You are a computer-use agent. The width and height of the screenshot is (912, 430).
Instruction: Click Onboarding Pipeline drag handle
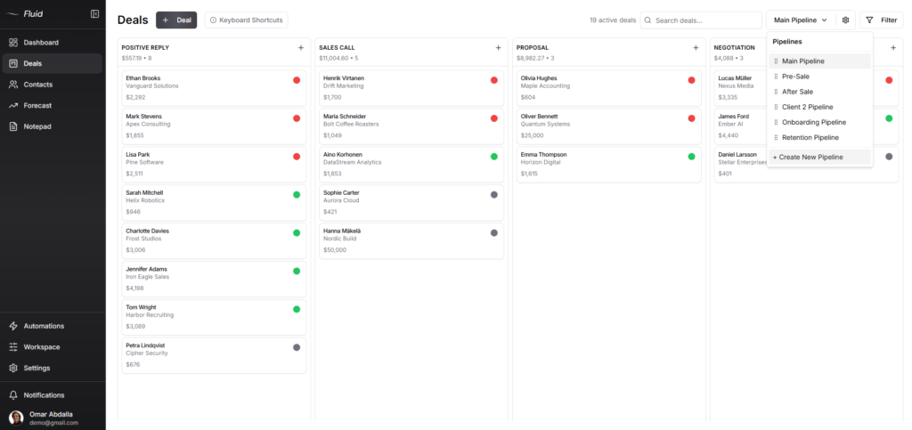pyautogui.click(x=776, y=122)
